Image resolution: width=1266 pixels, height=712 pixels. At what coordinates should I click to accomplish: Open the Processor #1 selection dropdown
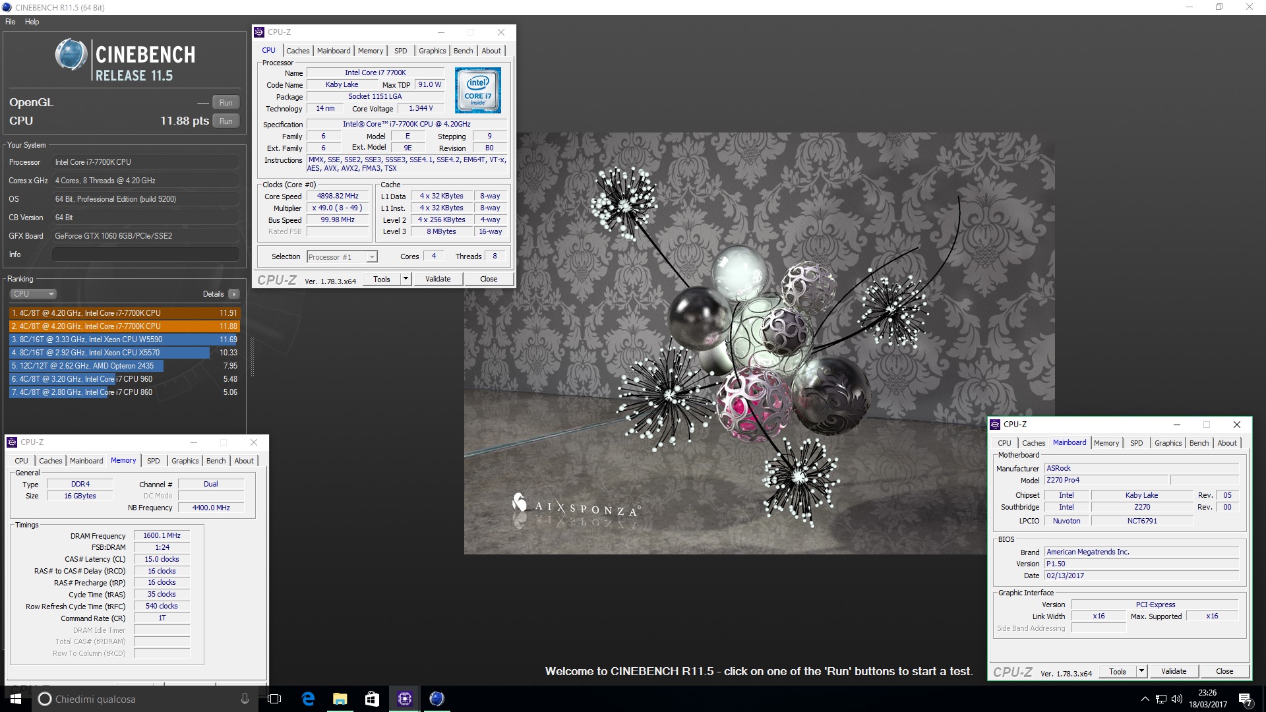click(342, 257)
